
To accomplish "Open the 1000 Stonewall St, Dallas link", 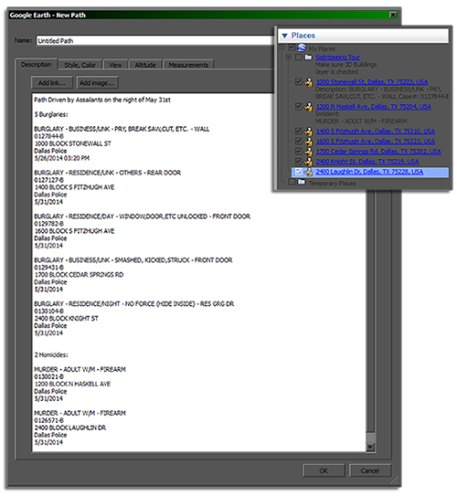I will (372, 82).
